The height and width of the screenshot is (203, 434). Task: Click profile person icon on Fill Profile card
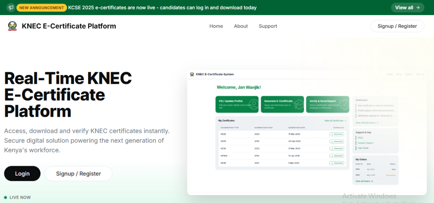coord(253,105)
